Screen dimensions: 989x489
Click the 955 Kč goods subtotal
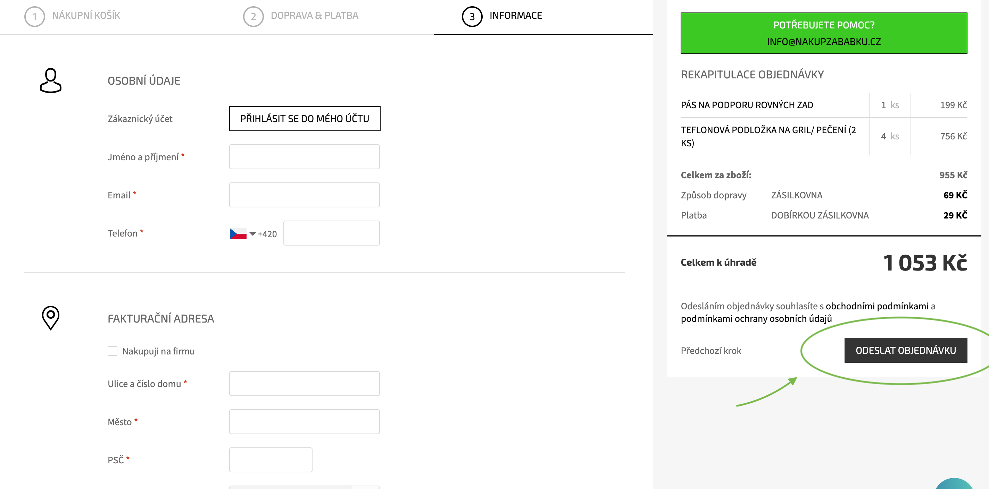953,175
